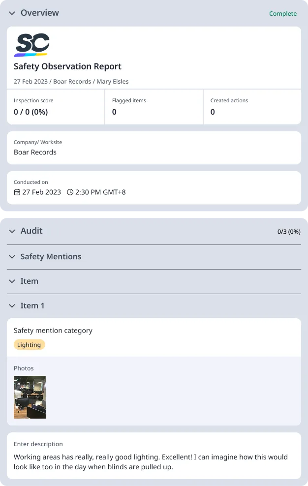Select the Safety Observation Report title
Screen dimensions: 308x486
(67, 66)
